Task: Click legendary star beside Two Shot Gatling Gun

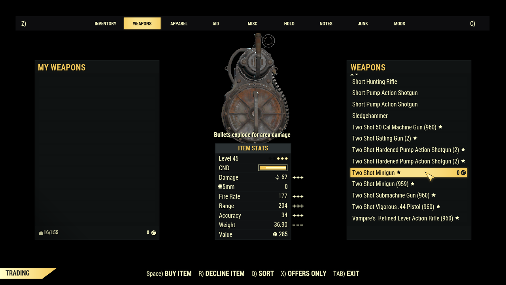Action: tap(415, 138)
